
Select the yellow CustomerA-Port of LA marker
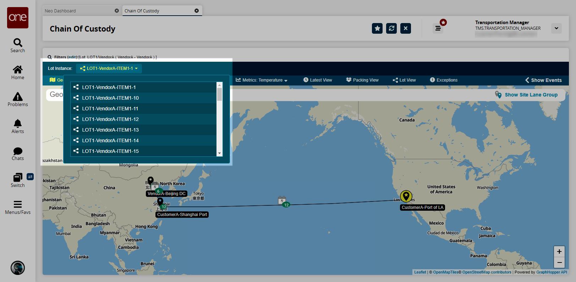click(x=406, y=196)
